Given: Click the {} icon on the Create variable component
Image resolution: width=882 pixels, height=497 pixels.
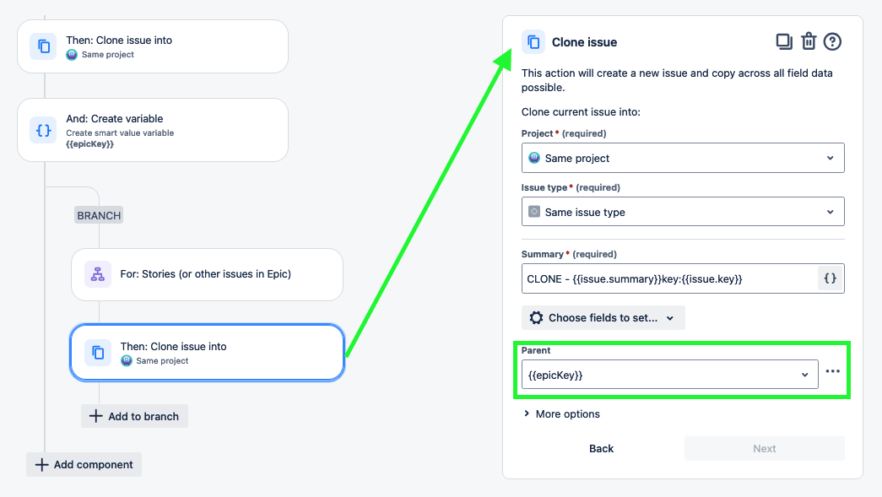Looking at the screenshot, I should [43, 130].
